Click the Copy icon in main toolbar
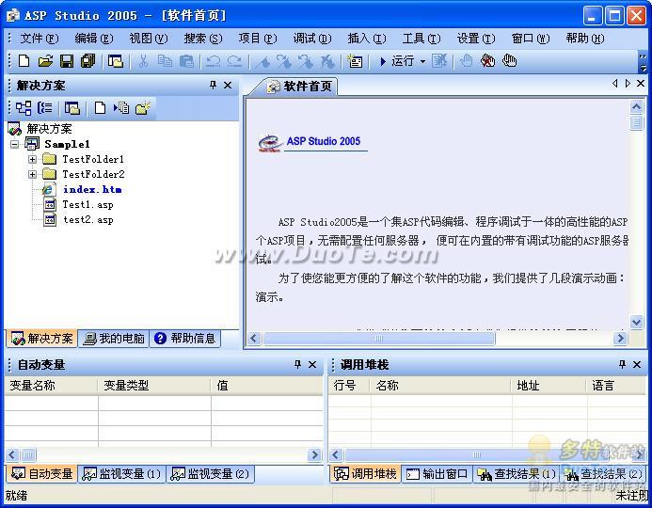The image size is (652, 508). click(165, 61)
